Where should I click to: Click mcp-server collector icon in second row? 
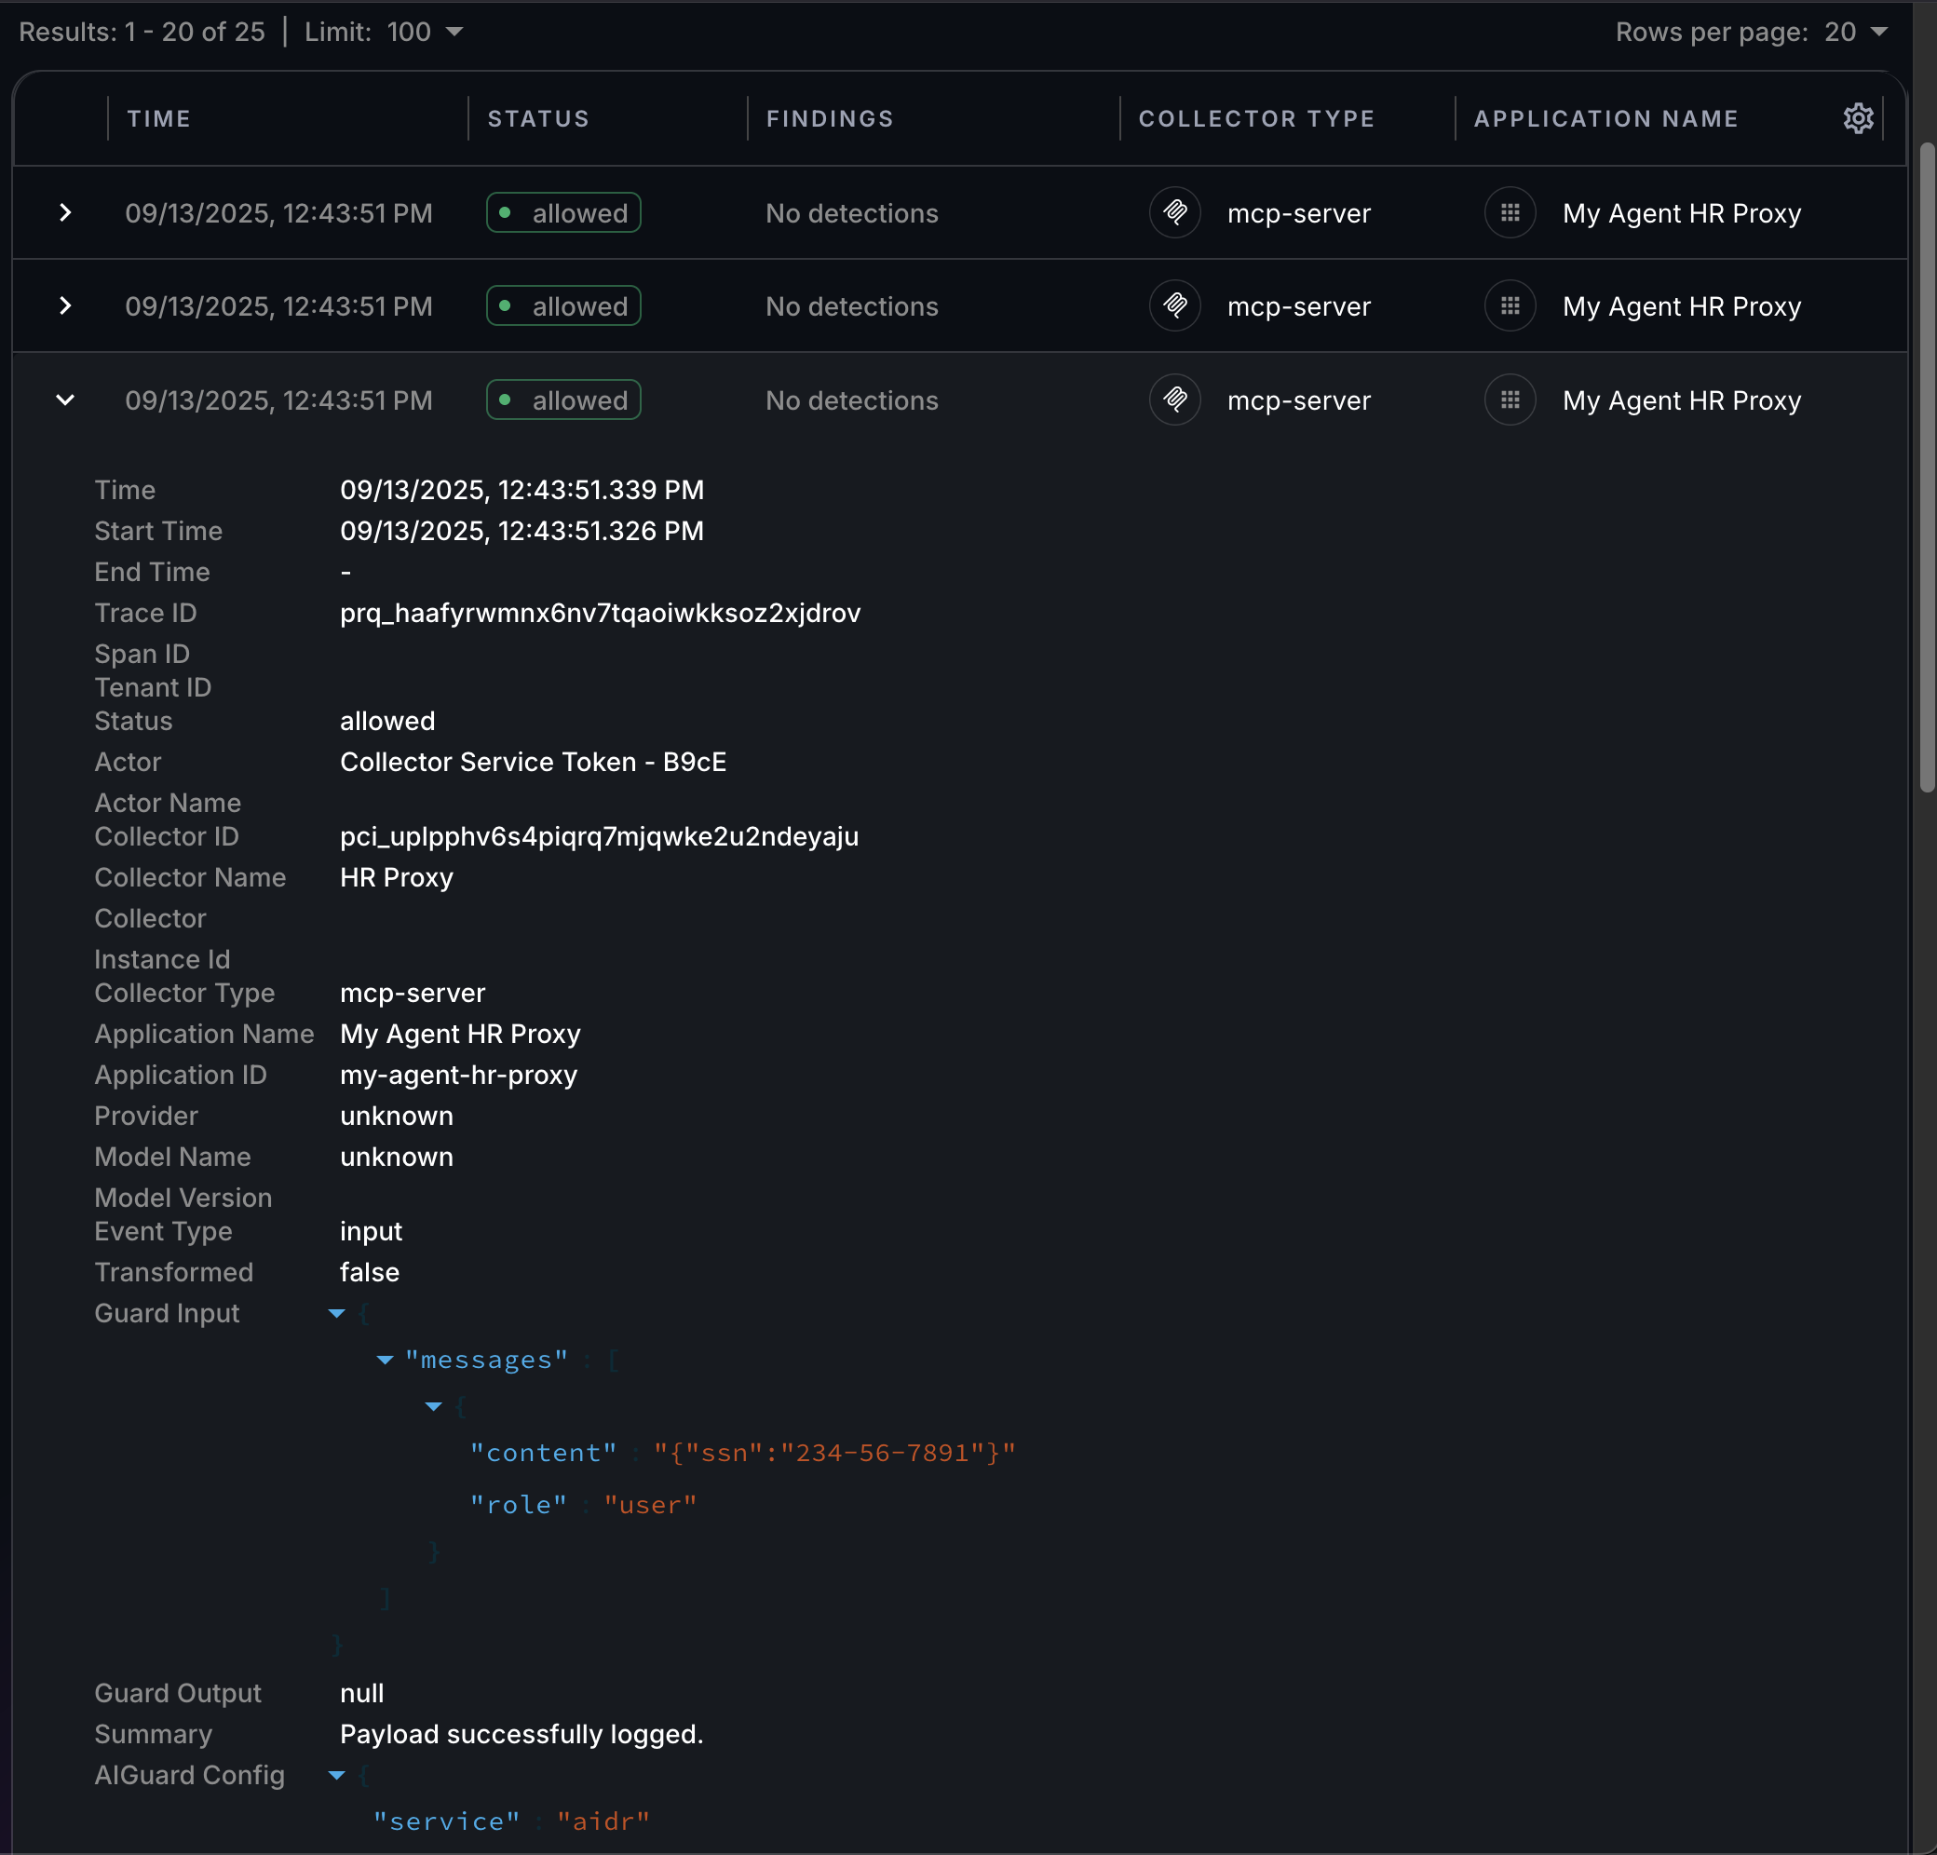click(x=1174, y=305)
